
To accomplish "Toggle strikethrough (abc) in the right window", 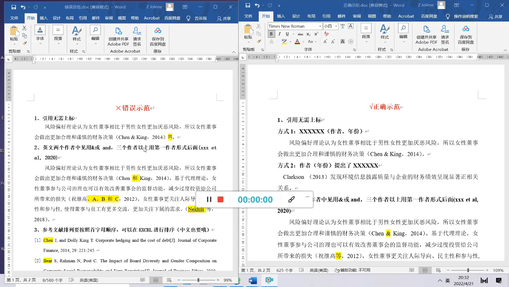I will coord(300,34).
